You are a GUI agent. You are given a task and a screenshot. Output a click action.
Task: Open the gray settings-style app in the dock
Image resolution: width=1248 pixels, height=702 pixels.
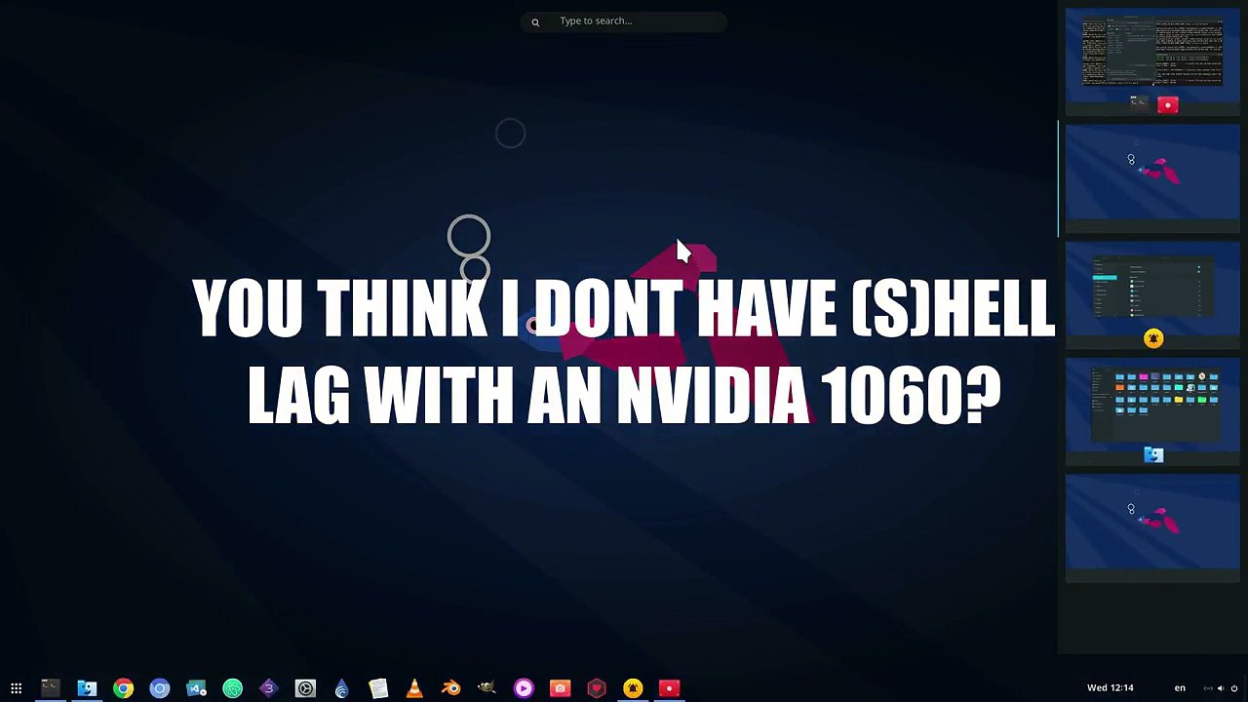(x=305, y=688)
